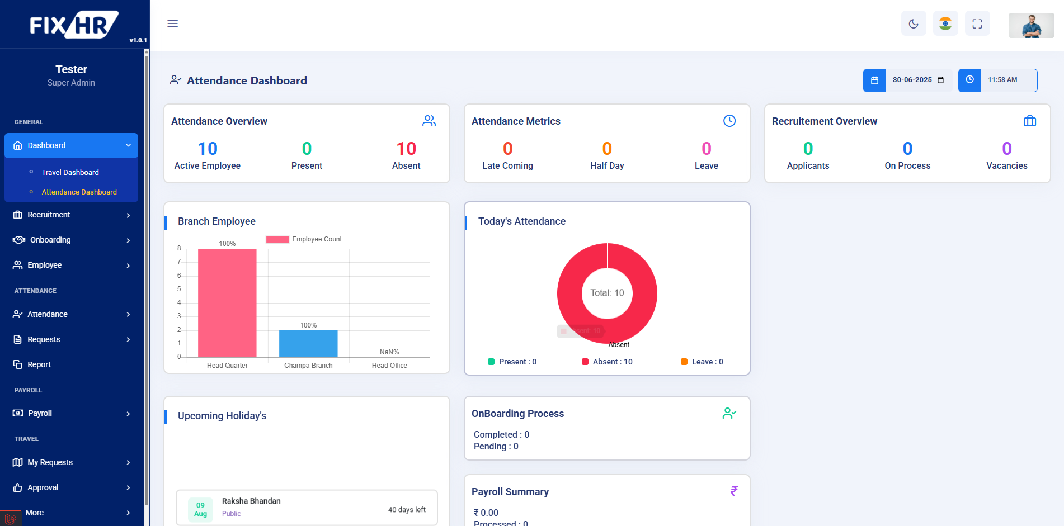The height and width of the screenshot is (526, 1064).
Task: Expand the Payroll sidebar menu
Action: click(71, 413)
